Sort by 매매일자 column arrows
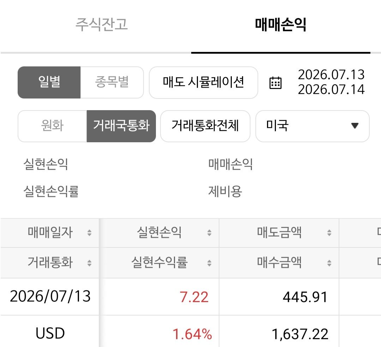381x347 pixels. [89, 233]
